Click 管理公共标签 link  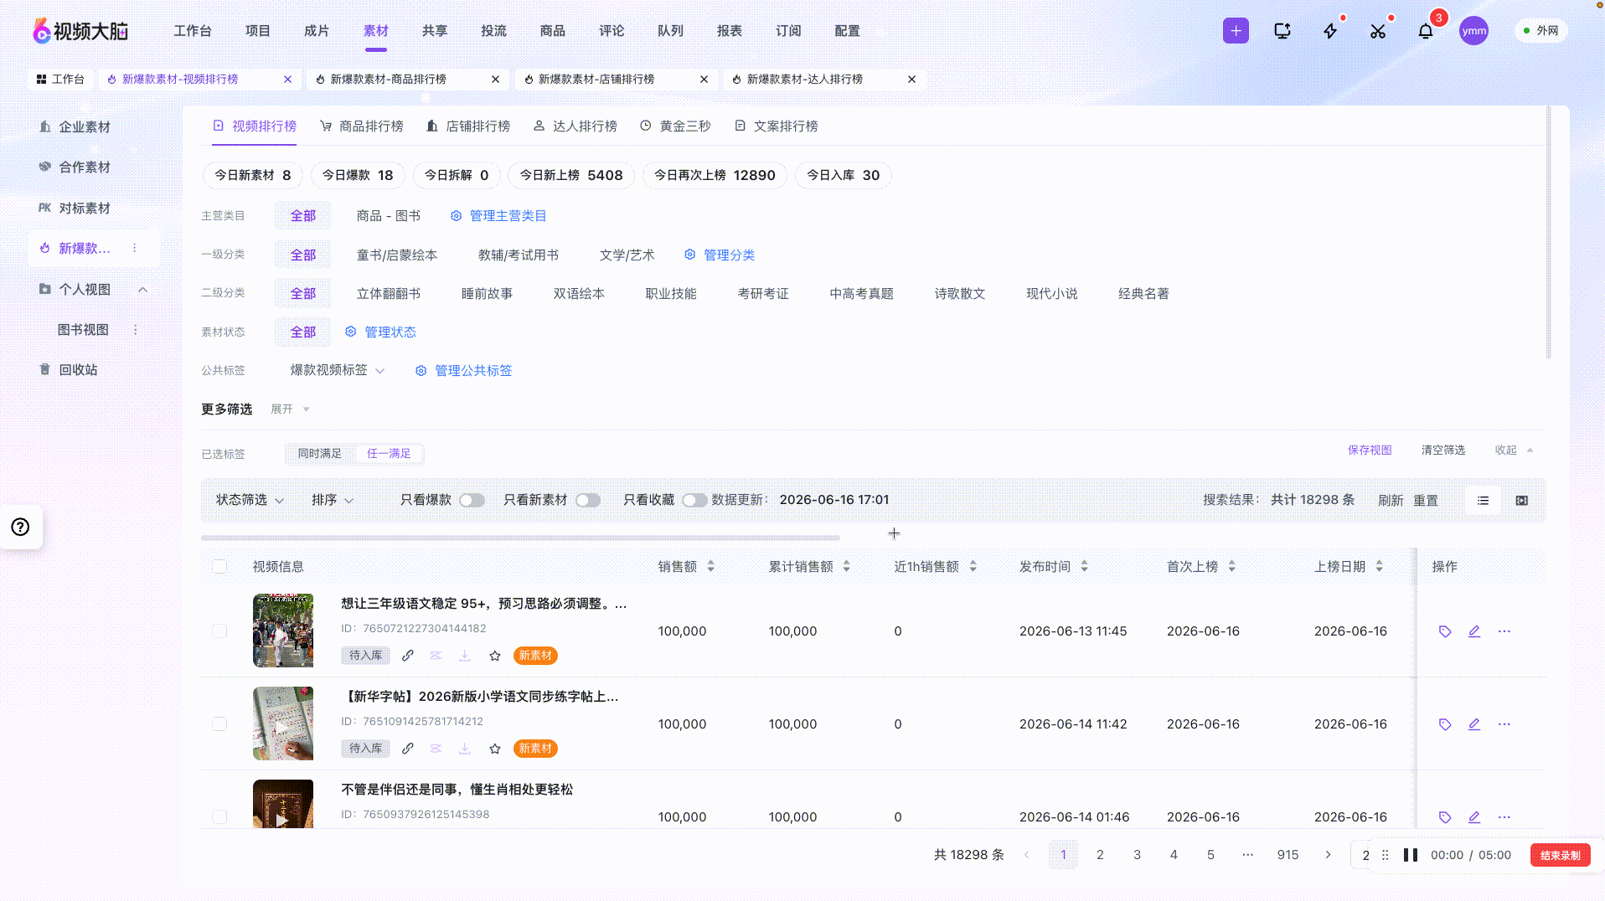click(x=463, y=371)
